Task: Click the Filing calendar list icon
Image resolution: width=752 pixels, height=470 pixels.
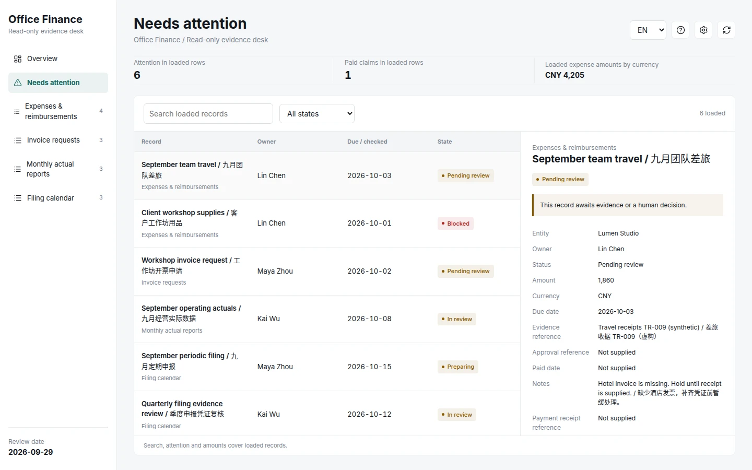Action: click(x=18, y=198)
